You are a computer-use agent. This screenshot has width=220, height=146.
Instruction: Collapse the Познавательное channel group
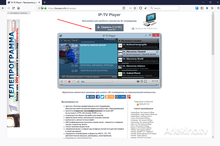click(119, 41)
